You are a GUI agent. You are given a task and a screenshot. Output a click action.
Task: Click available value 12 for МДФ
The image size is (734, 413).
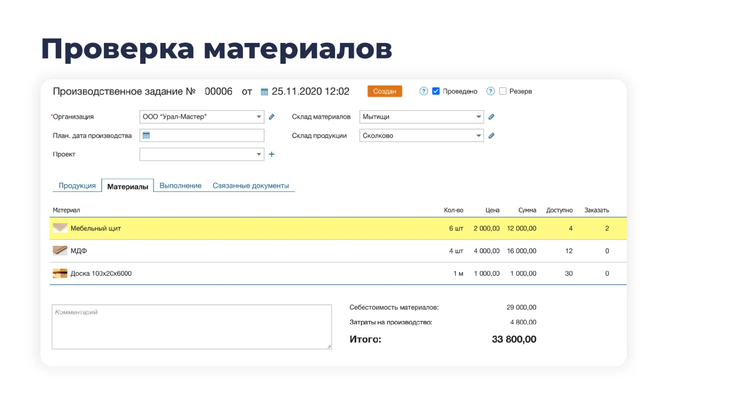coord(569,251)
